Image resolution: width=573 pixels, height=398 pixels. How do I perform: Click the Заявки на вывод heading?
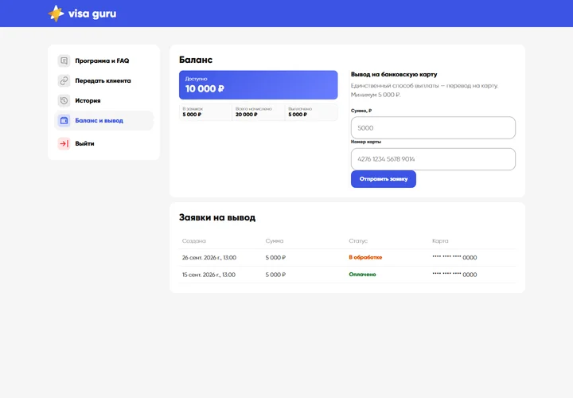pos(217,217)
